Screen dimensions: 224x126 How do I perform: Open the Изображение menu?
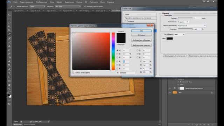(x=42, y=2)
